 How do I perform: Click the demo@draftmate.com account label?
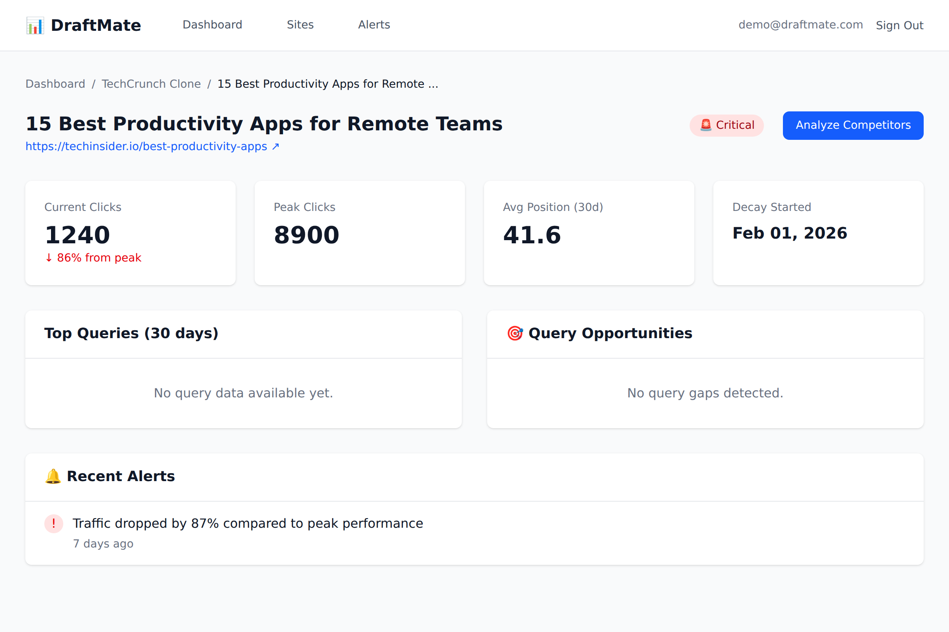[x=800, y=25]
